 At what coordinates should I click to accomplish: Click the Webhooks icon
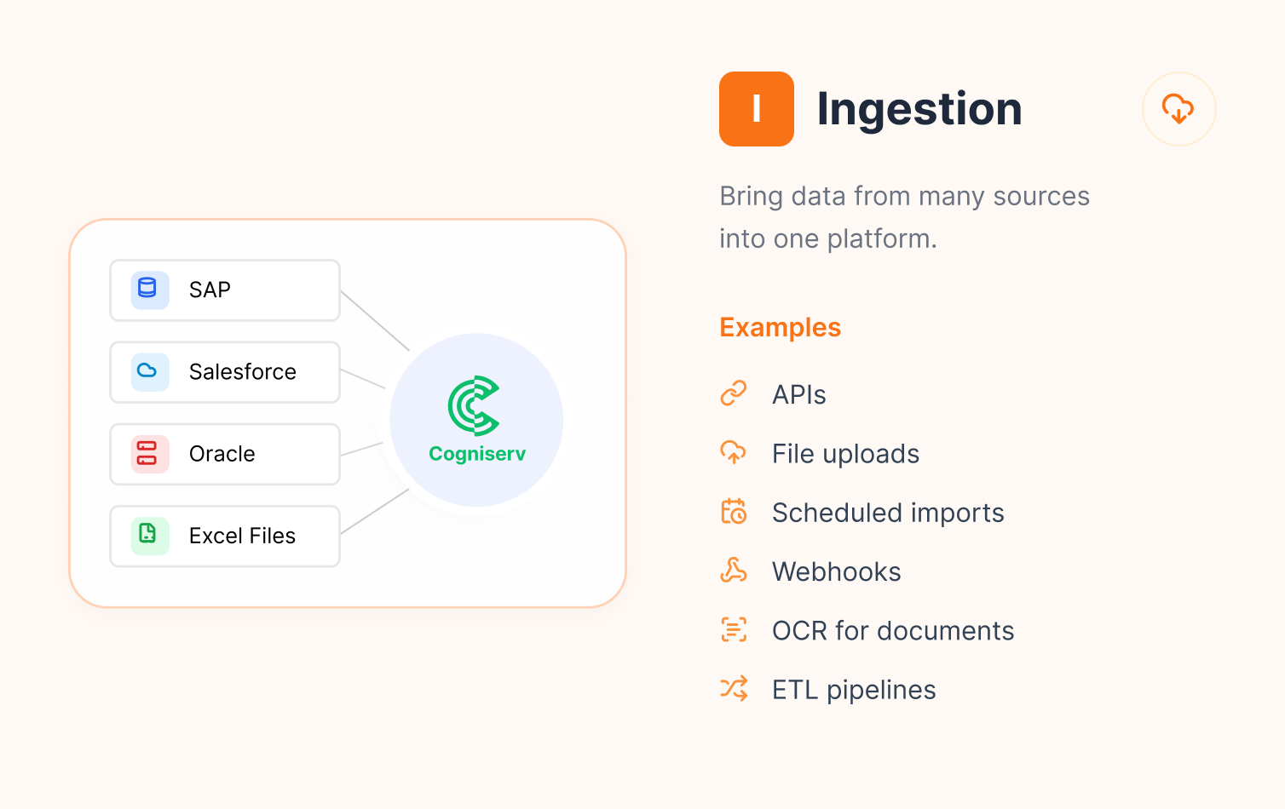pos(734,571)
